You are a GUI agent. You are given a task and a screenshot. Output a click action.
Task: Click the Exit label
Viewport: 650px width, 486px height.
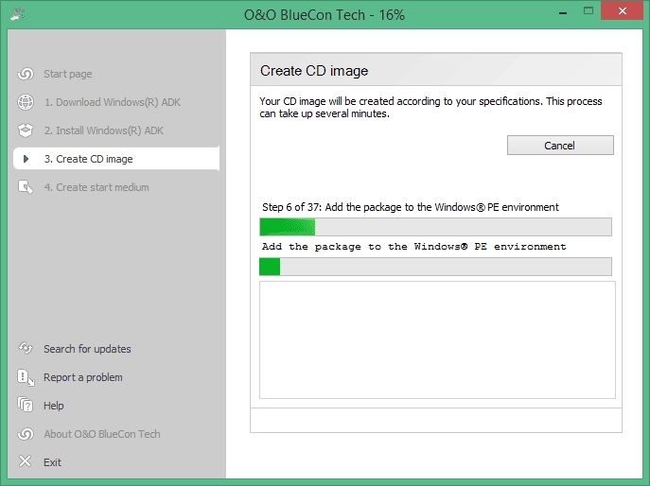pos(52,462)
